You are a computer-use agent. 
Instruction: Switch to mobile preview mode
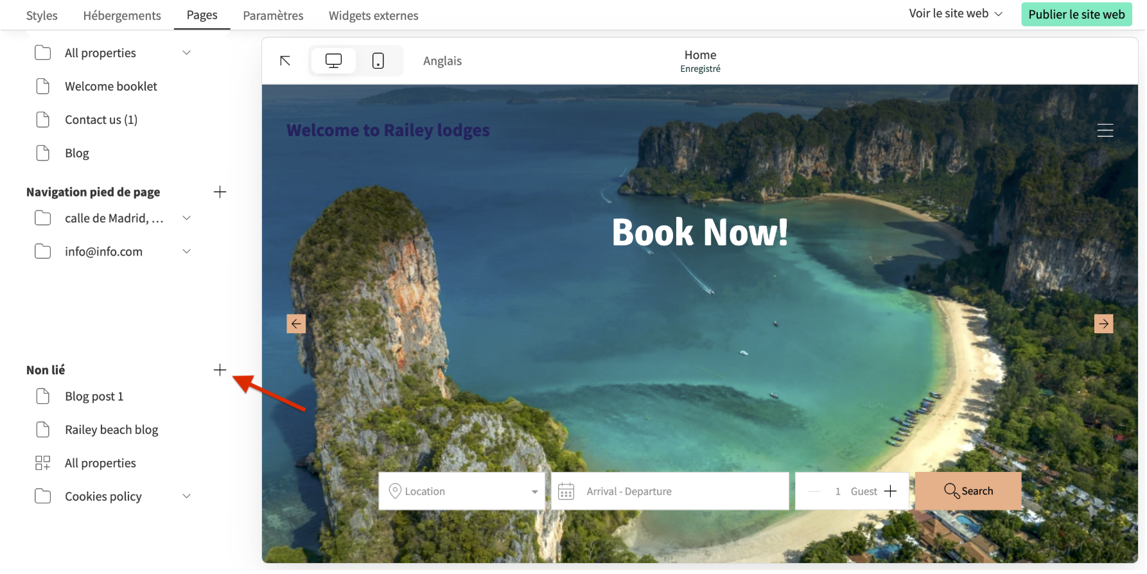pos(378,61)
